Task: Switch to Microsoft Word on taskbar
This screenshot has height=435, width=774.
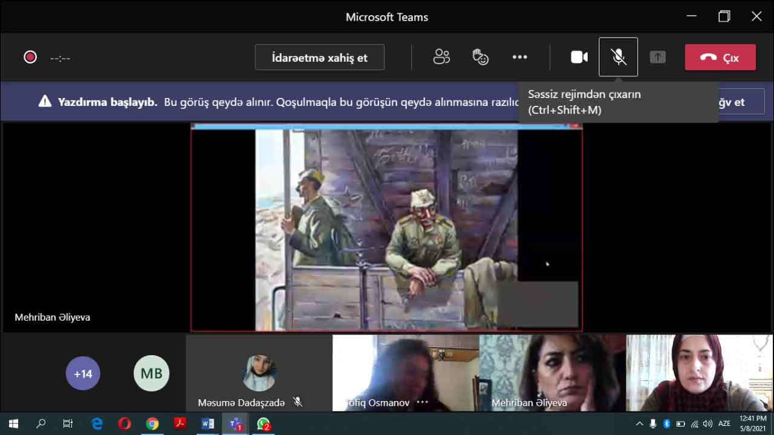Action: point(207,424)
